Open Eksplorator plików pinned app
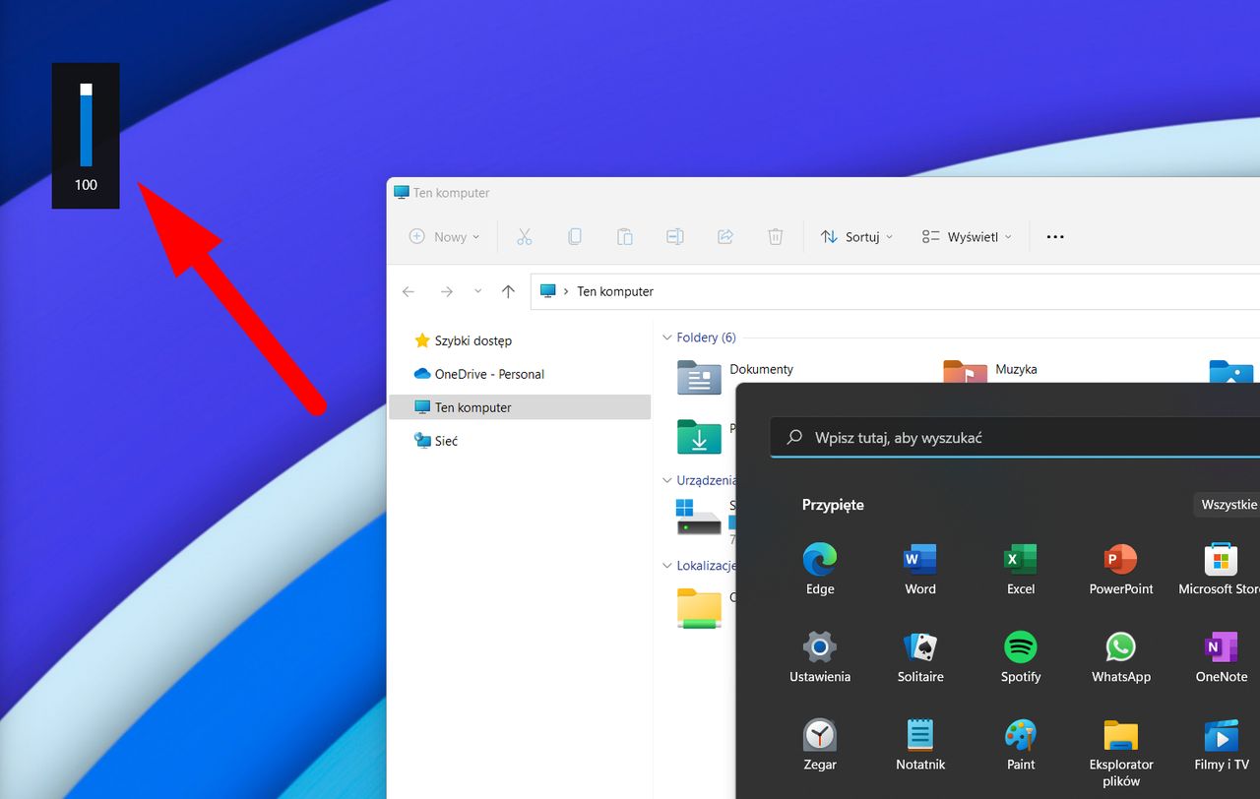 (x=1121, y=753)
